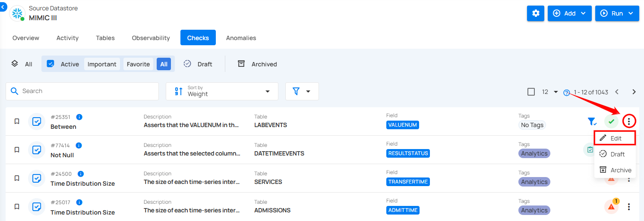Click Analytics tag on DATETIMEEVENTS row

click(534, 153)
